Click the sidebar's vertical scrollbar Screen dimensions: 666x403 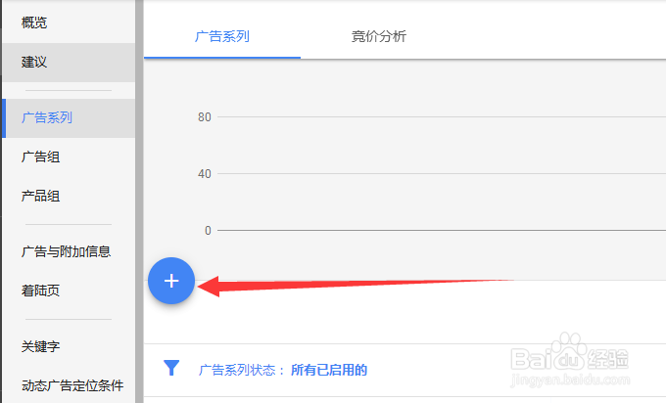coord(140,196)
